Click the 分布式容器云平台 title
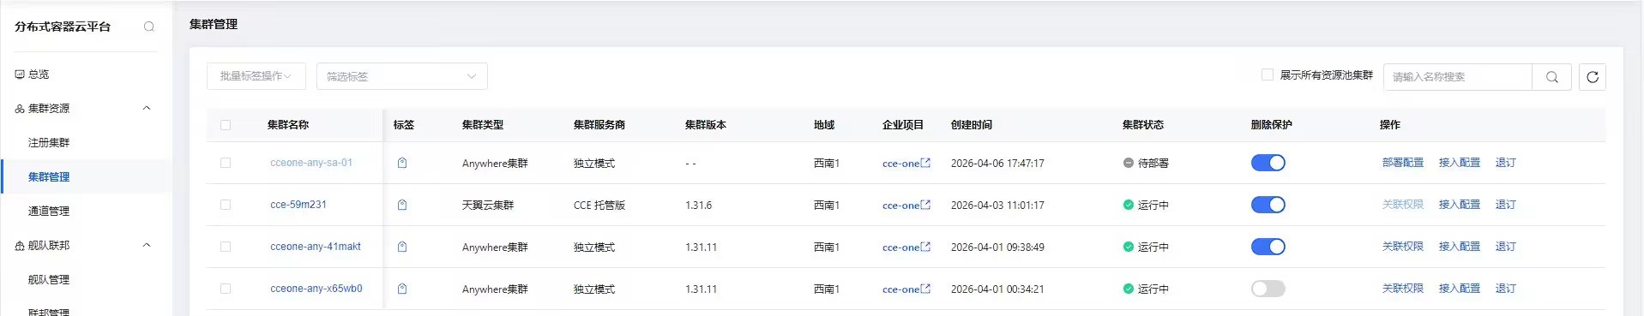Image resolution: width=1644 pixels, height=316 pixels. [63, 27]
